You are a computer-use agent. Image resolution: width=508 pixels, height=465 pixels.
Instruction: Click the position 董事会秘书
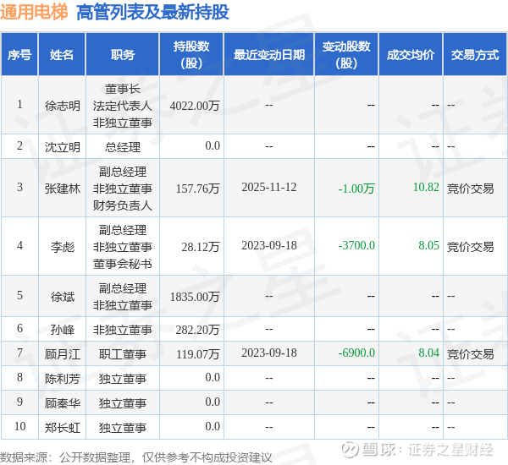pyautogui.click(x=123, y=264)
